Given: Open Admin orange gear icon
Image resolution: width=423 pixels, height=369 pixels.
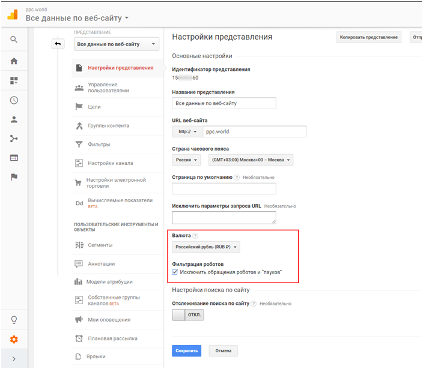Looking at the screenshot, I should (14, 340).
